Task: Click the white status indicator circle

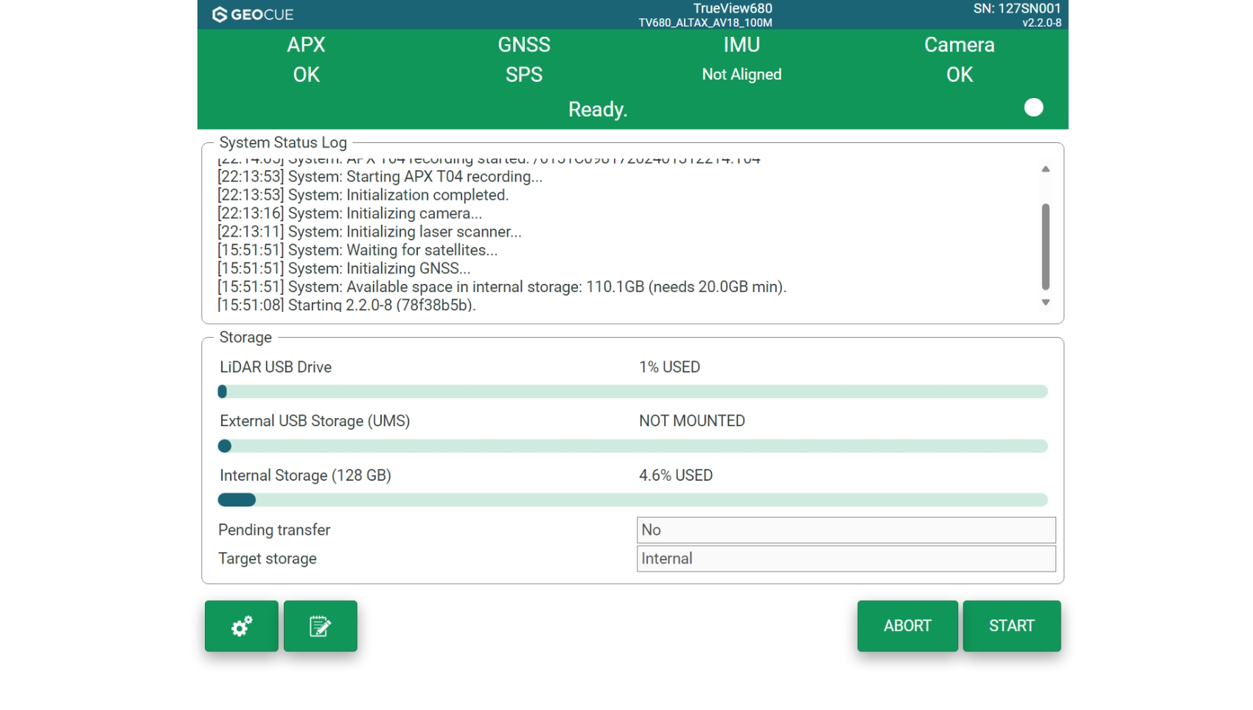Action: click(x=1033, y=108)
